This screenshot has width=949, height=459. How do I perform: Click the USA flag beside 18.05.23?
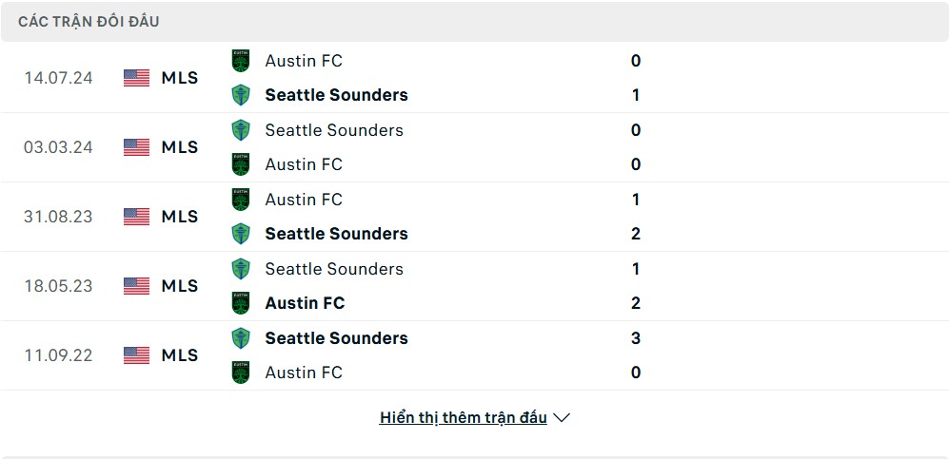click(x=137, y=286)
